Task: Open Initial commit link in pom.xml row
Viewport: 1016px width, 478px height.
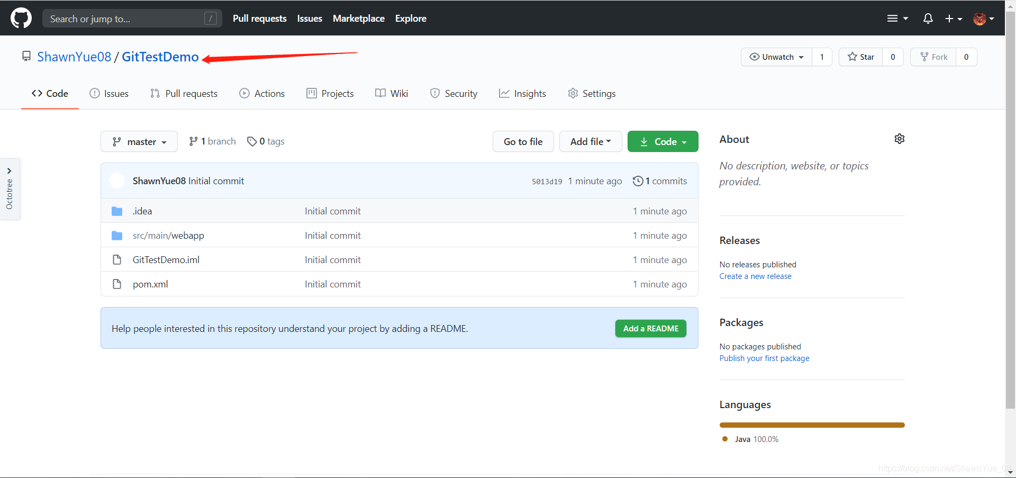Action: (332, 284)
